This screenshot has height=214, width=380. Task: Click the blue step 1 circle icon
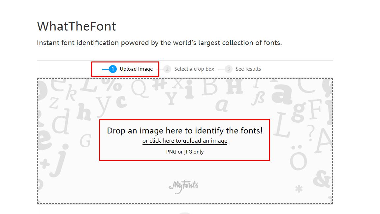coord(113,69)
